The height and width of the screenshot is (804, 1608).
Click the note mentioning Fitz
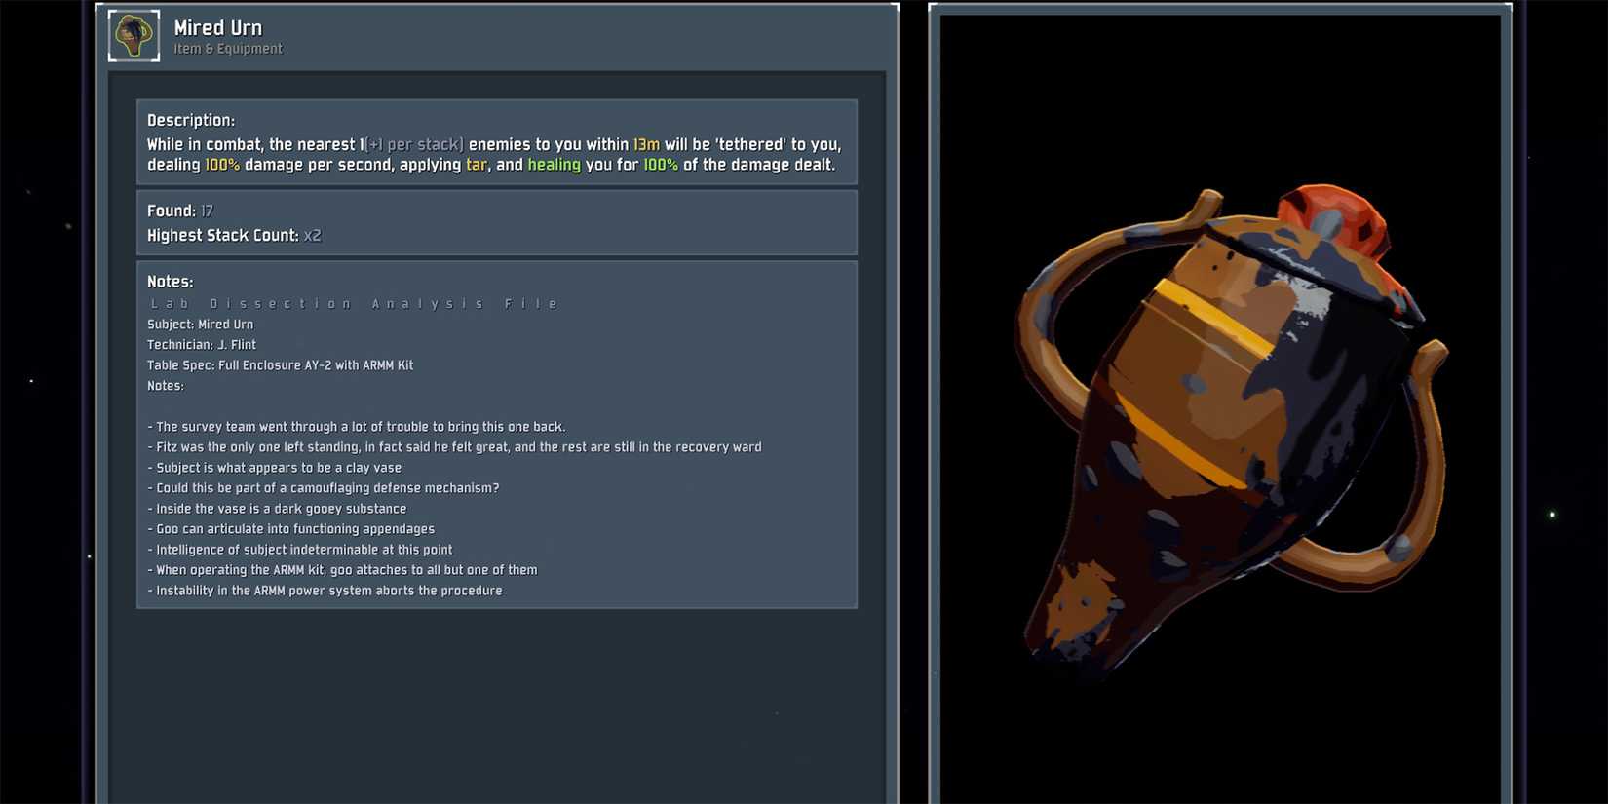454,447
